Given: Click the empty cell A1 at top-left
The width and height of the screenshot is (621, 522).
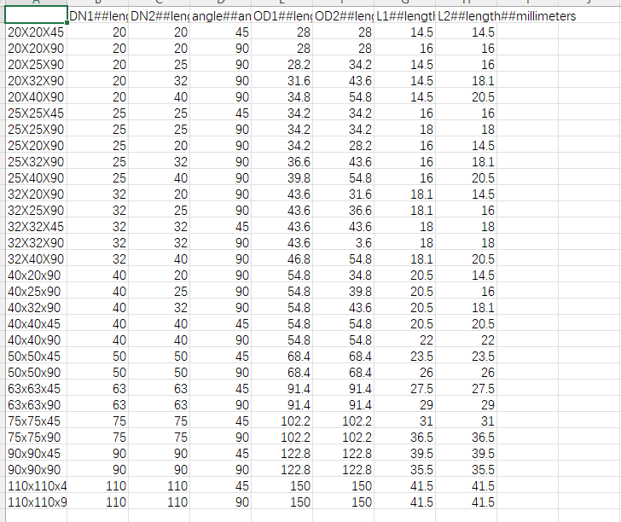Looking at the screenshot, I should pos(34,16).
